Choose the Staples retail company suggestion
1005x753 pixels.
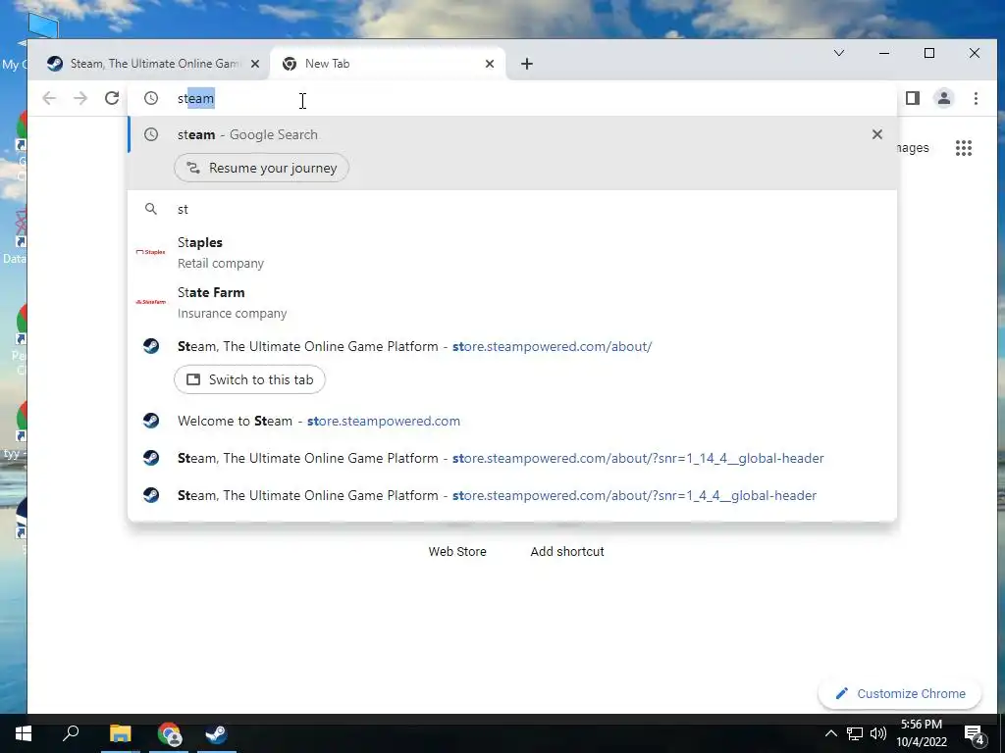pyautogui.click(x=512, y=252)
